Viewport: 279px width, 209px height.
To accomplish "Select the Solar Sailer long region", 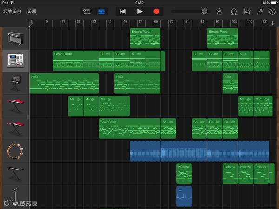I will [x=130, y=129].
